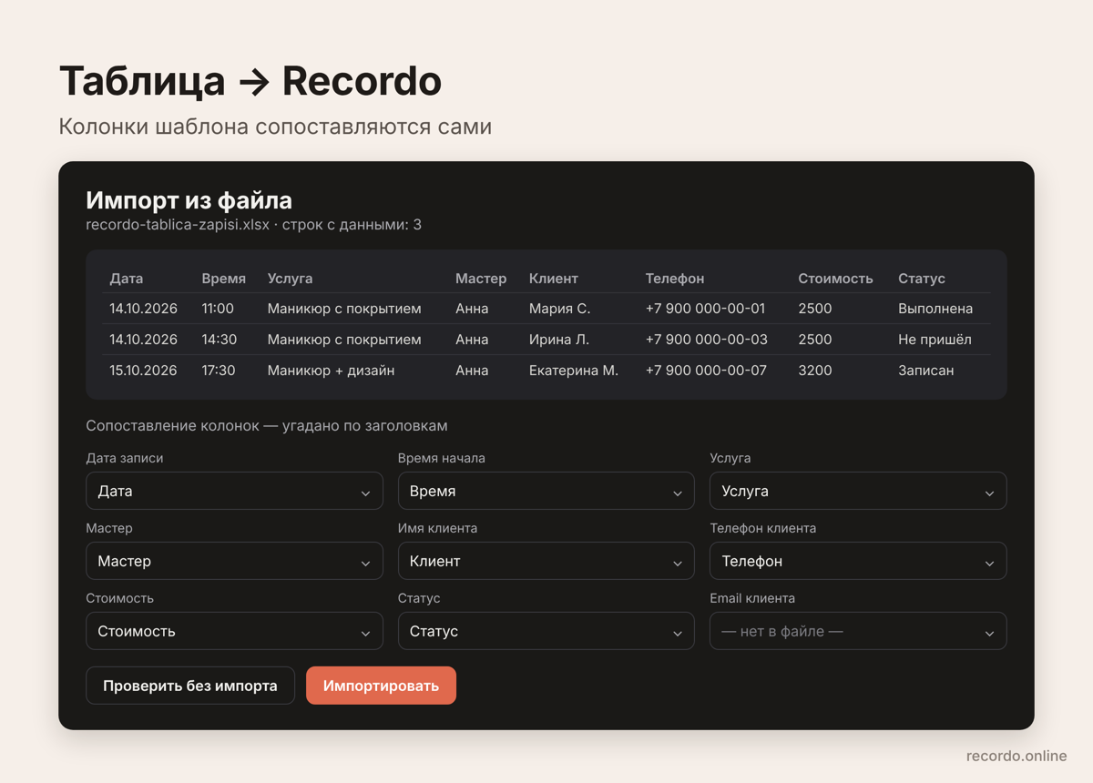
Task: Open the Мастер mapping dropdown
Action: tap(234, 561)
